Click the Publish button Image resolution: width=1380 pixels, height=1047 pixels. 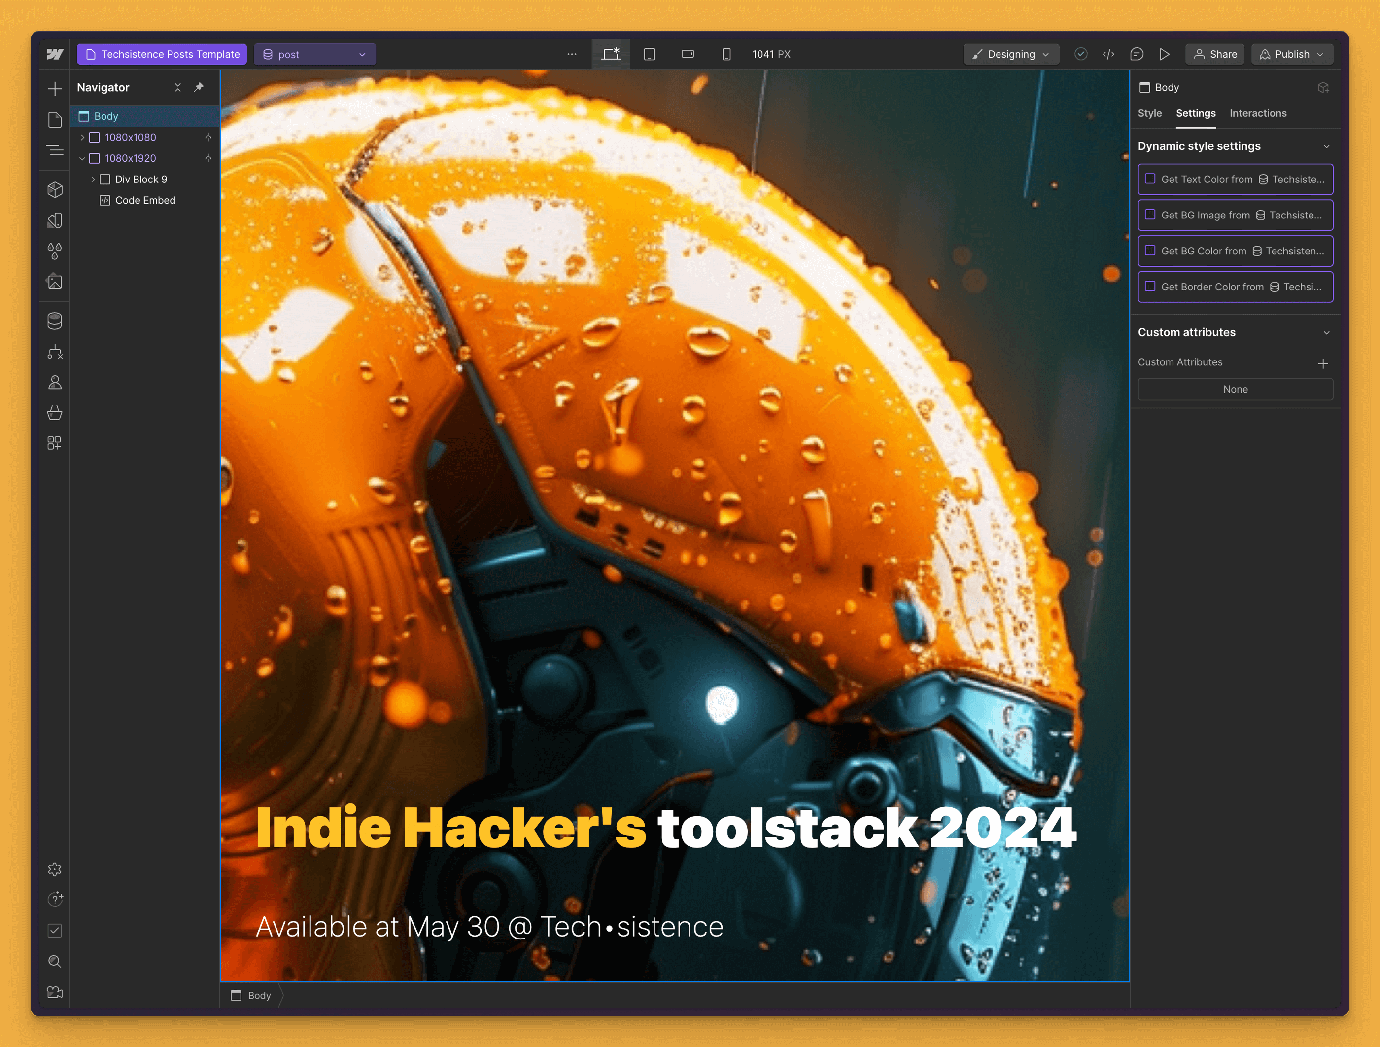pyautogui.click(x=1291, y=54)
